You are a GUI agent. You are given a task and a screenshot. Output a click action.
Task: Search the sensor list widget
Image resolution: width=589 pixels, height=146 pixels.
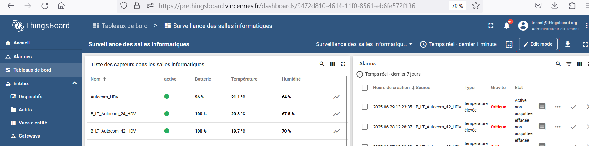click(x=322, y=64)
